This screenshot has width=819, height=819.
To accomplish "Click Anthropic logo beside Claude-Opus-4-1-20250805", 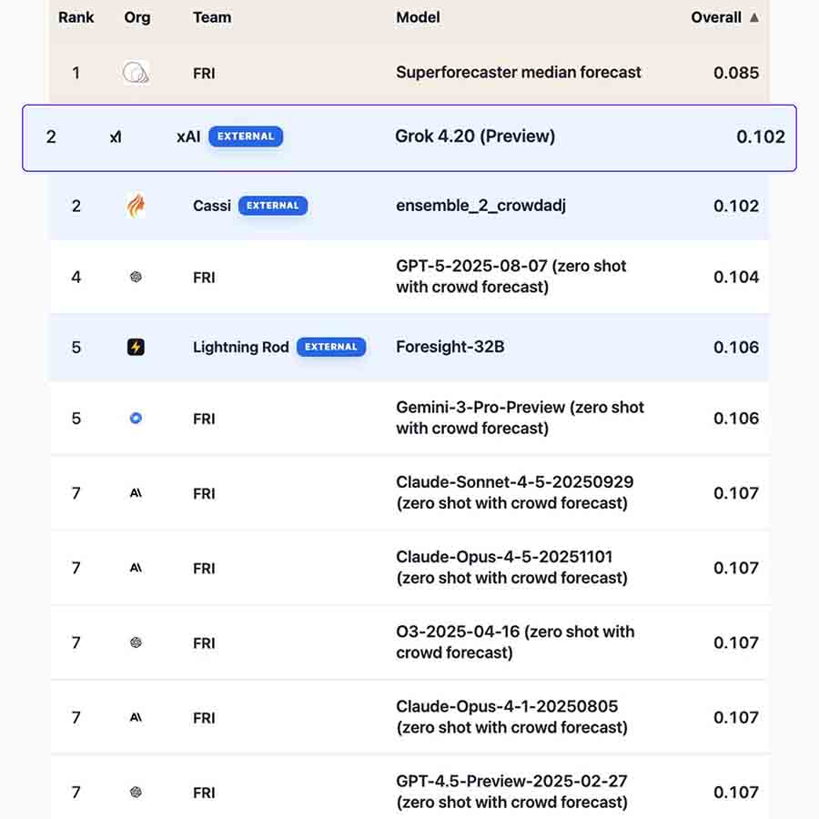I will click(136, 718).
